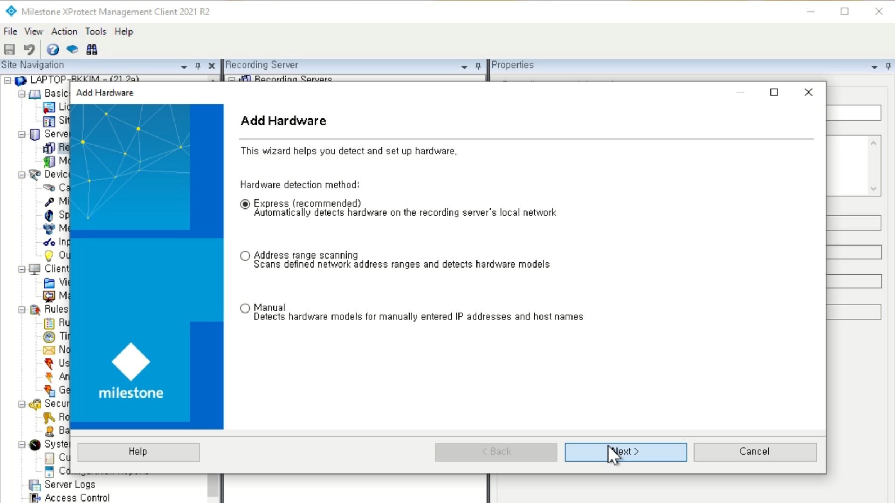Open Recording Server pane dropdown arrow

click(464, 67)
